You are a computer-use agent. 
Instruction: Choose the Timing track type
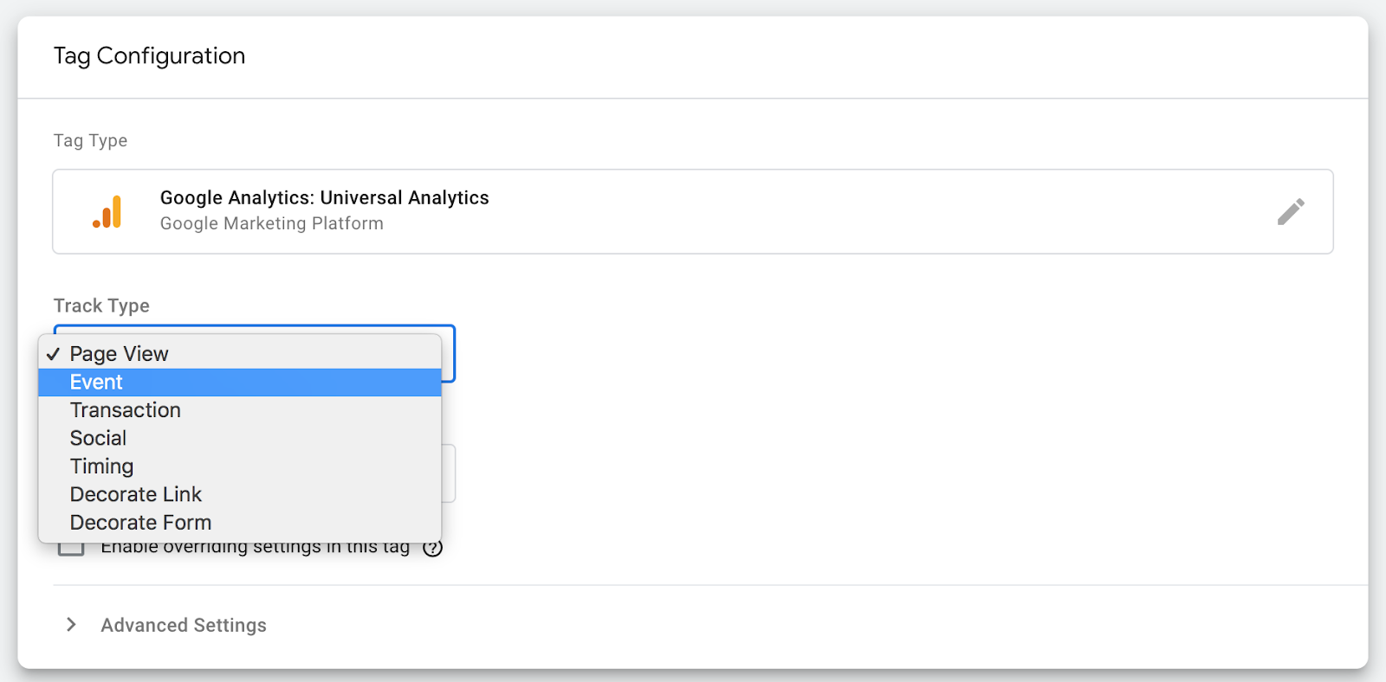coord(101,466)
